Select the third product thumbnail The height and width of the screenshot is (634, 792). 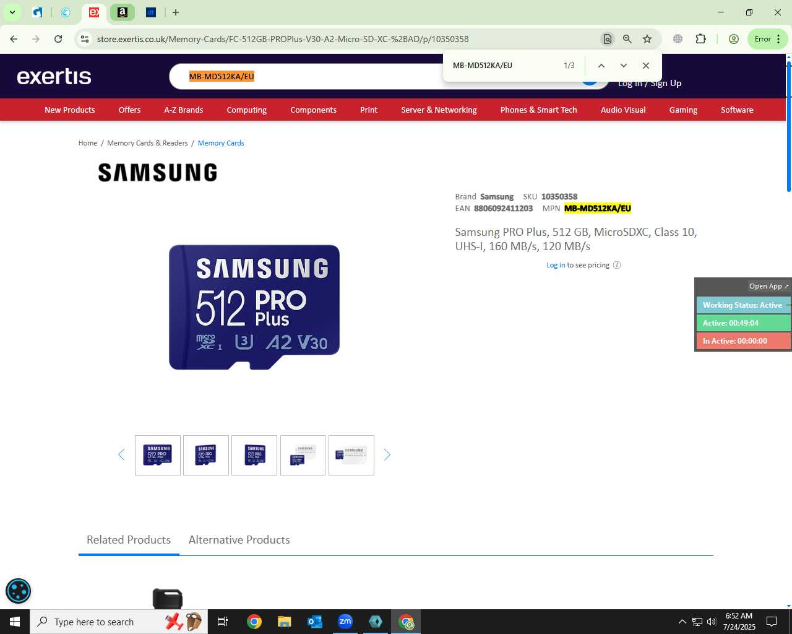tap(254, 455)
